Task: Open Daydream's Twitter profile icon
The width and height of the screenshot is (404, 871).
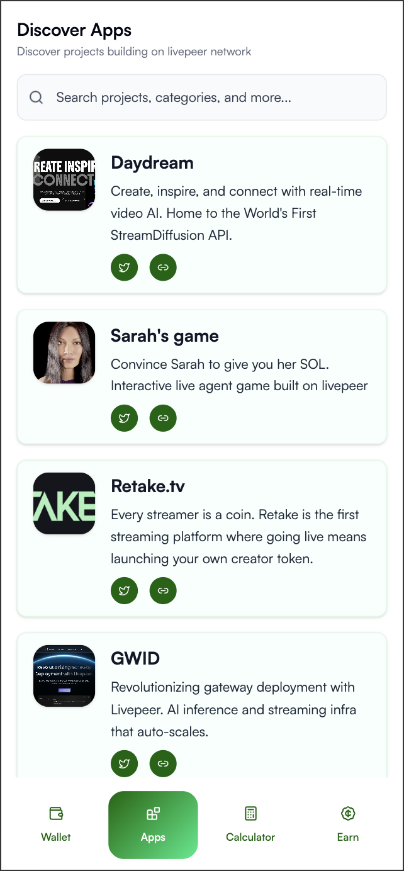Action: [125, 267]
